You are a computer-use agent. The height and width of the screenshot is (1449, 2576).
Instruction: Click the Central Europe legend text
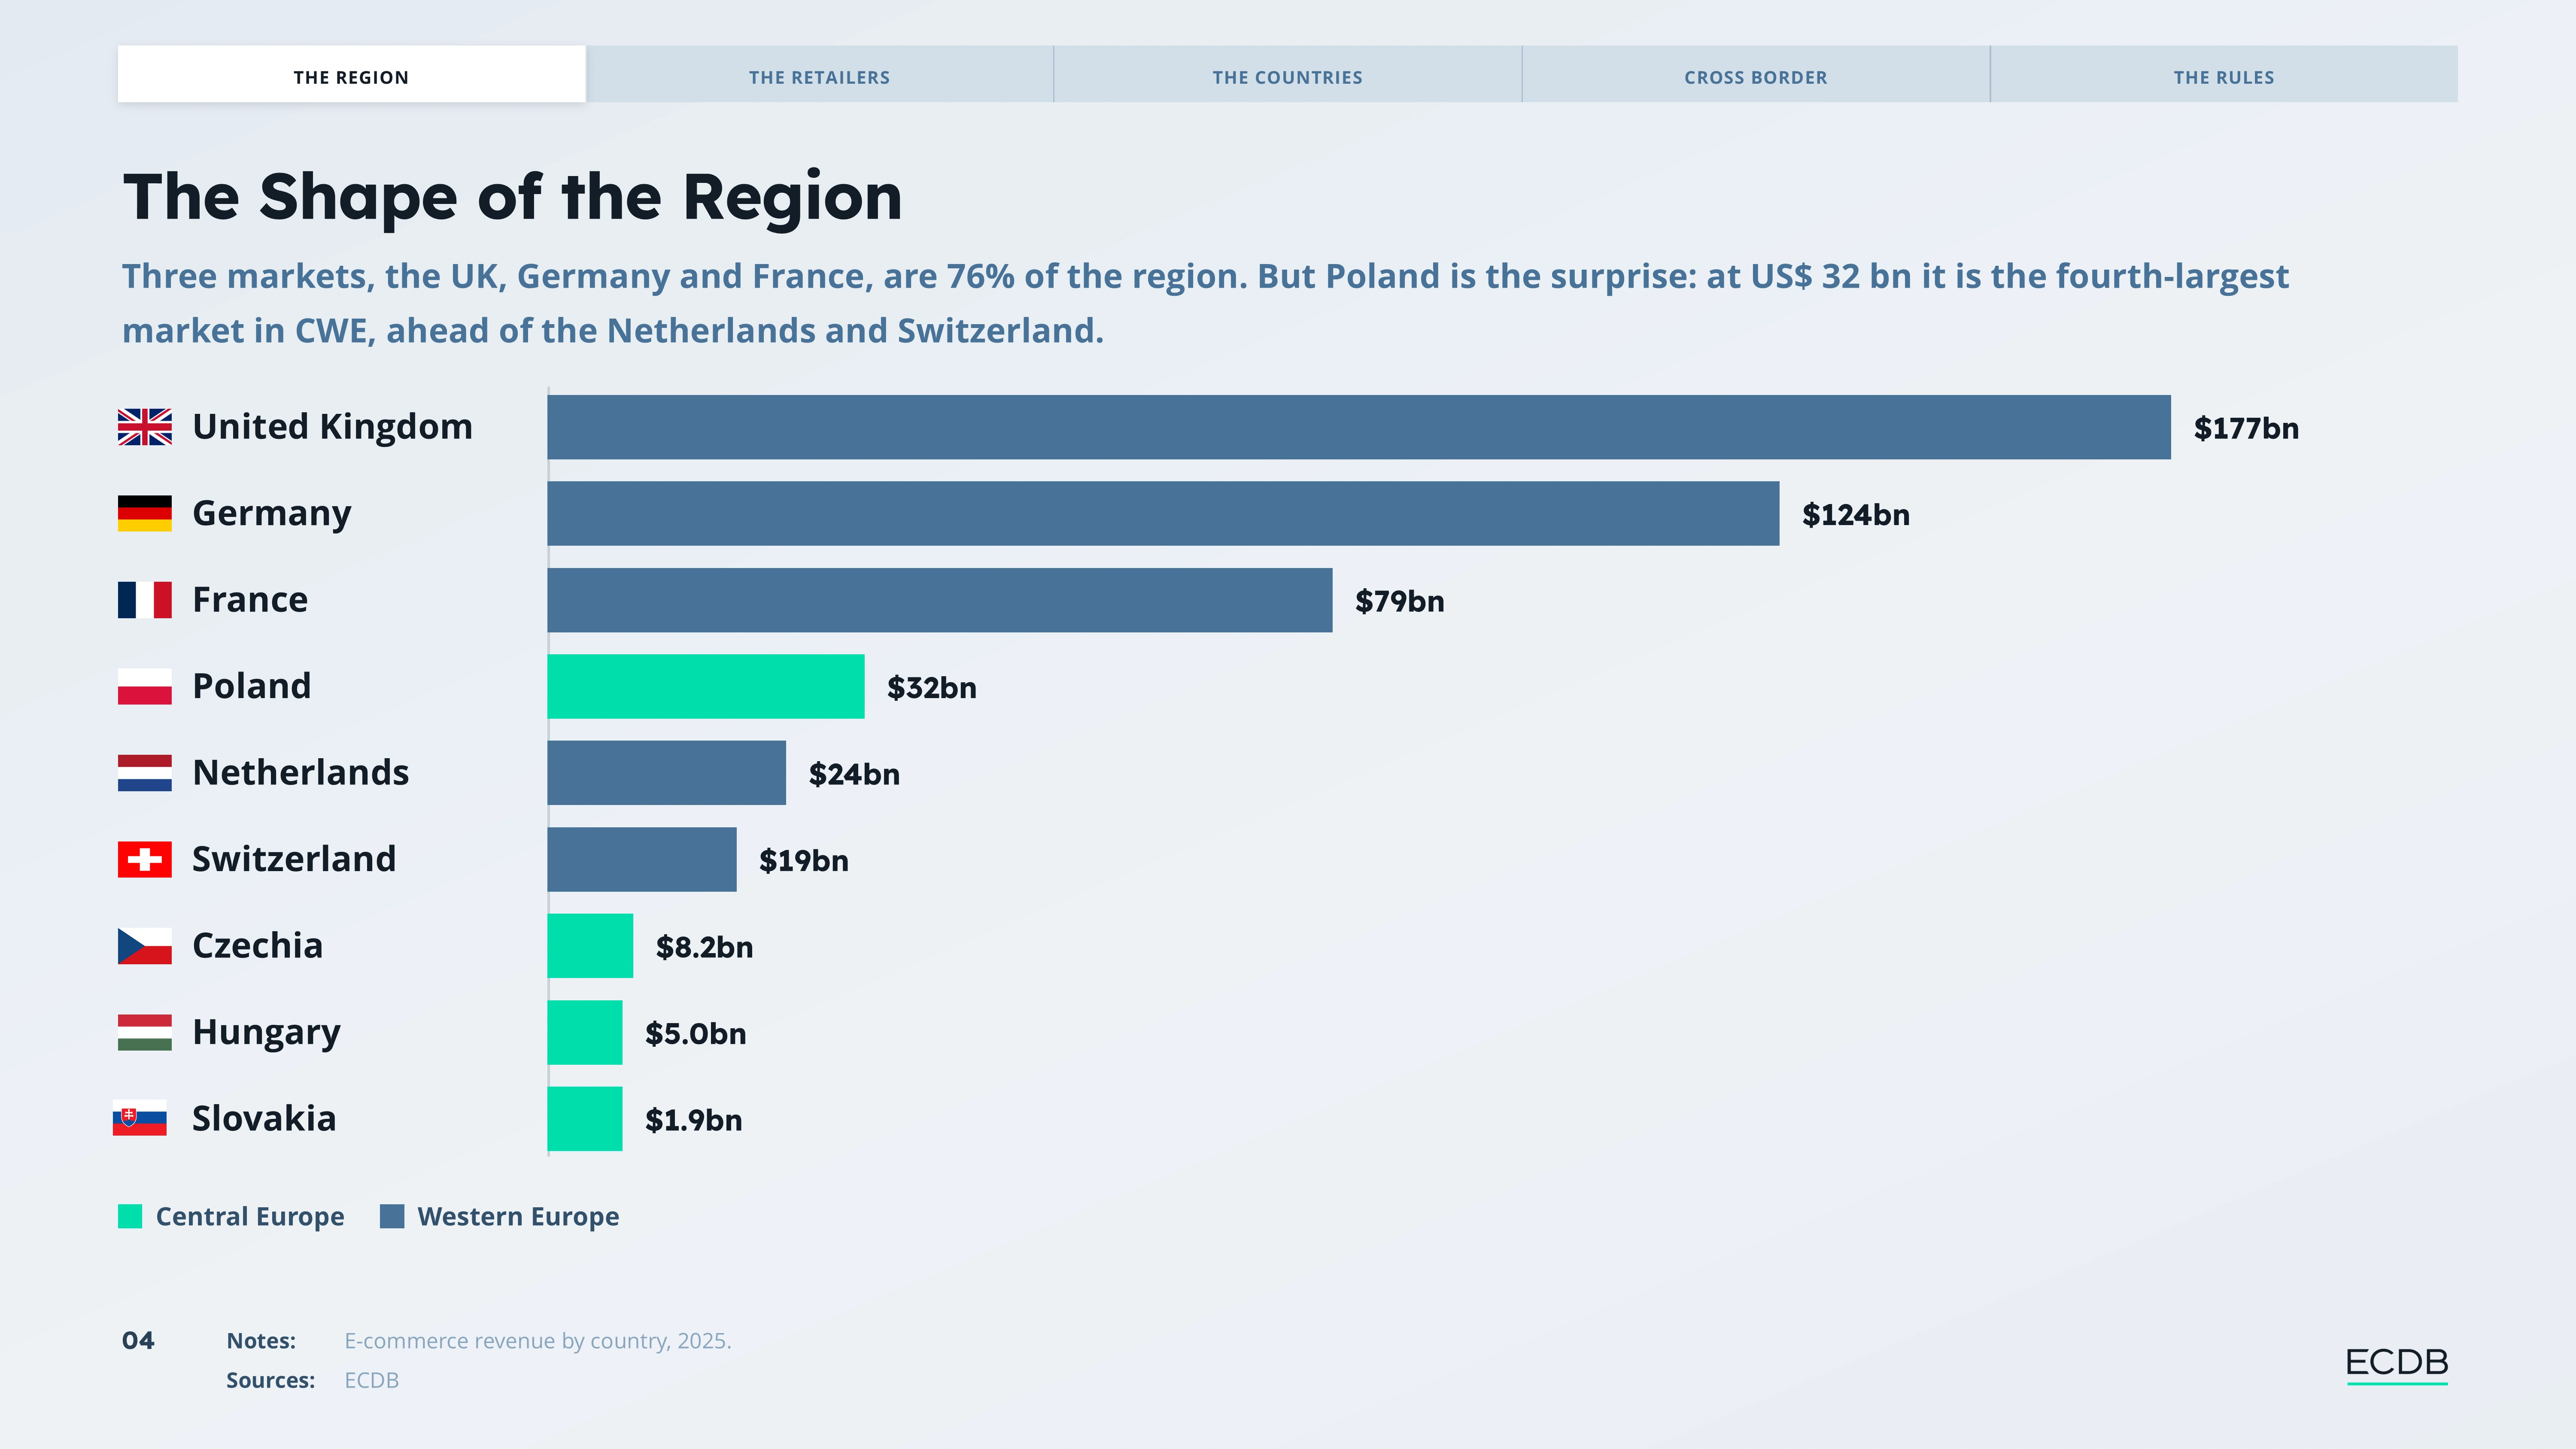click(x=250, y=1217)
